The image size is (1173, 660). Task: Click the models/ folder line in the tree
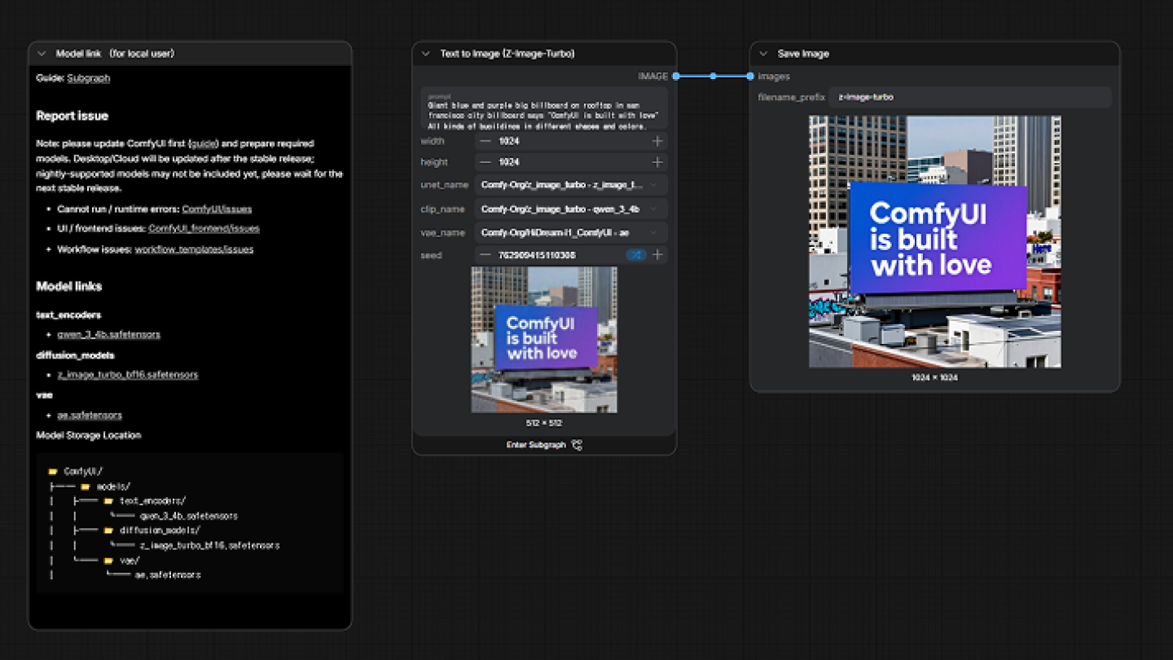(105, 486)
